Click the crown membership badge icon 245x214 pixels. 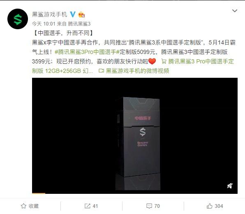[81, 14]
